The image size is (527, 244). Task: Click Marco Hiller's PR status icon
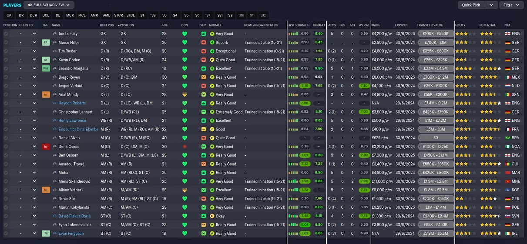pyautogui.click(x=46, y=43)
